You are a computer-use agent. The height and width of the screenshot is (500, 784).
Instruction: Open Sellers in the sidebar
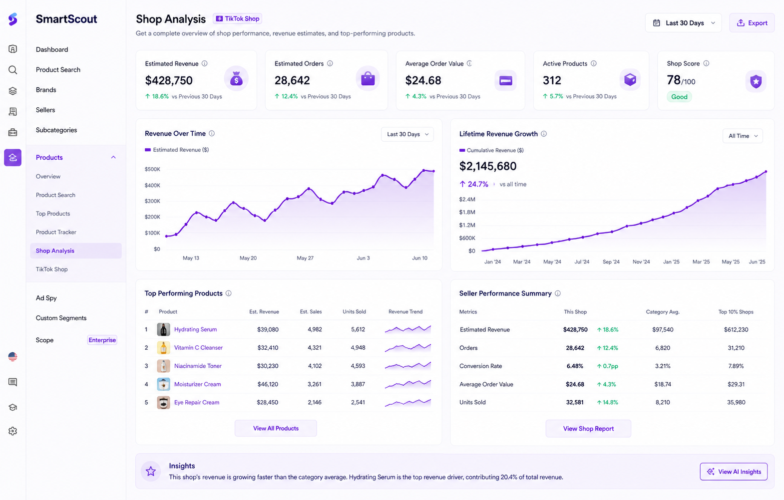pyautogui.click(x=45, y=110)
